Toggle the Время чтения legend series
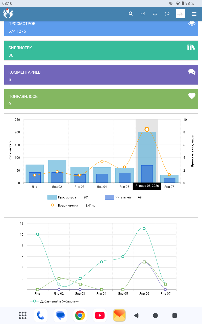Viewport: 202px width, 324px height. tap(68, 205)
